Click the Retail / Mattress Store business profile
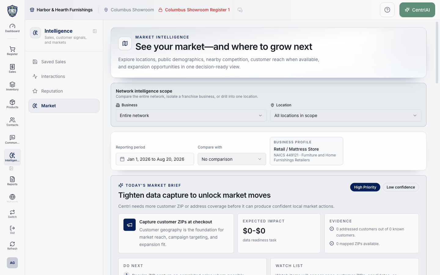Viewport: 440px width, 275px height. 306,151
